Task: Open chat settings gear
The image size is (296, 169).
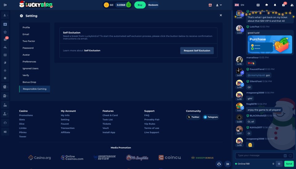Action: [x=279, y=164]
